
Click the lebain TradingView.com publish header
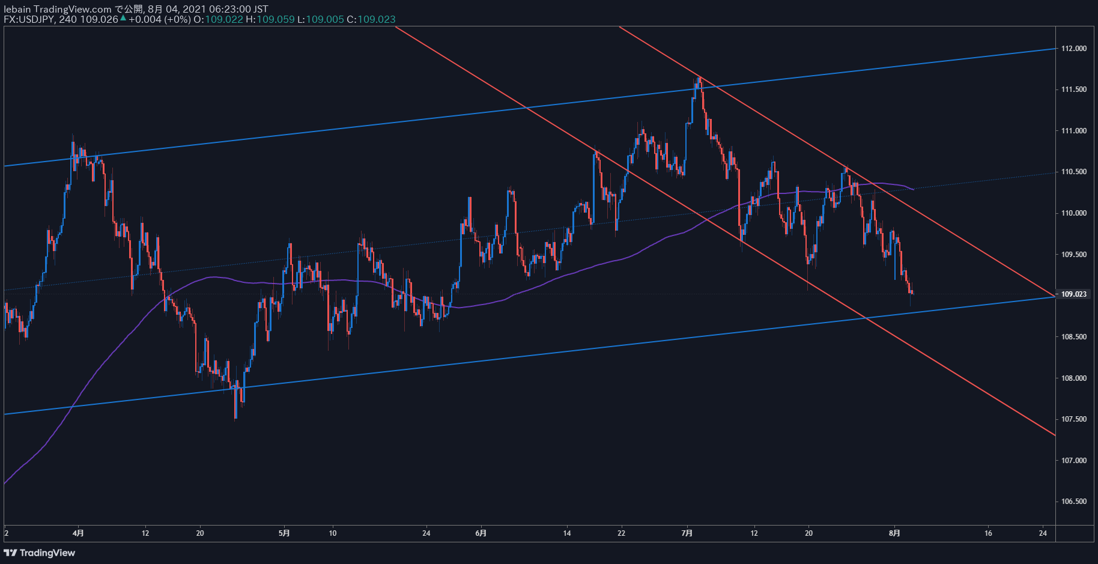pos(136,9)
